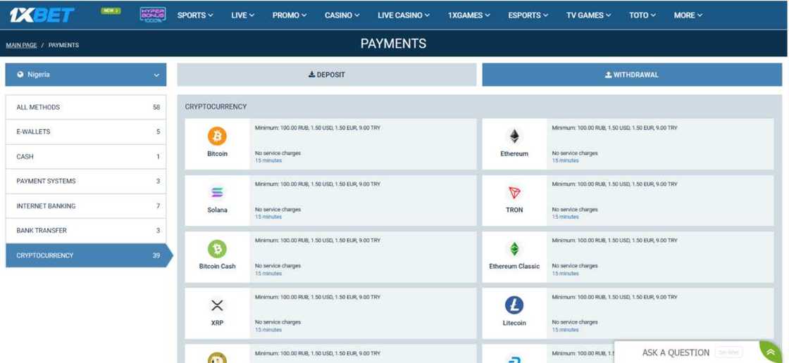The height and width of the screenshot is (363, 789).
Task: Select the Solana icon
Action: point(218,192)
